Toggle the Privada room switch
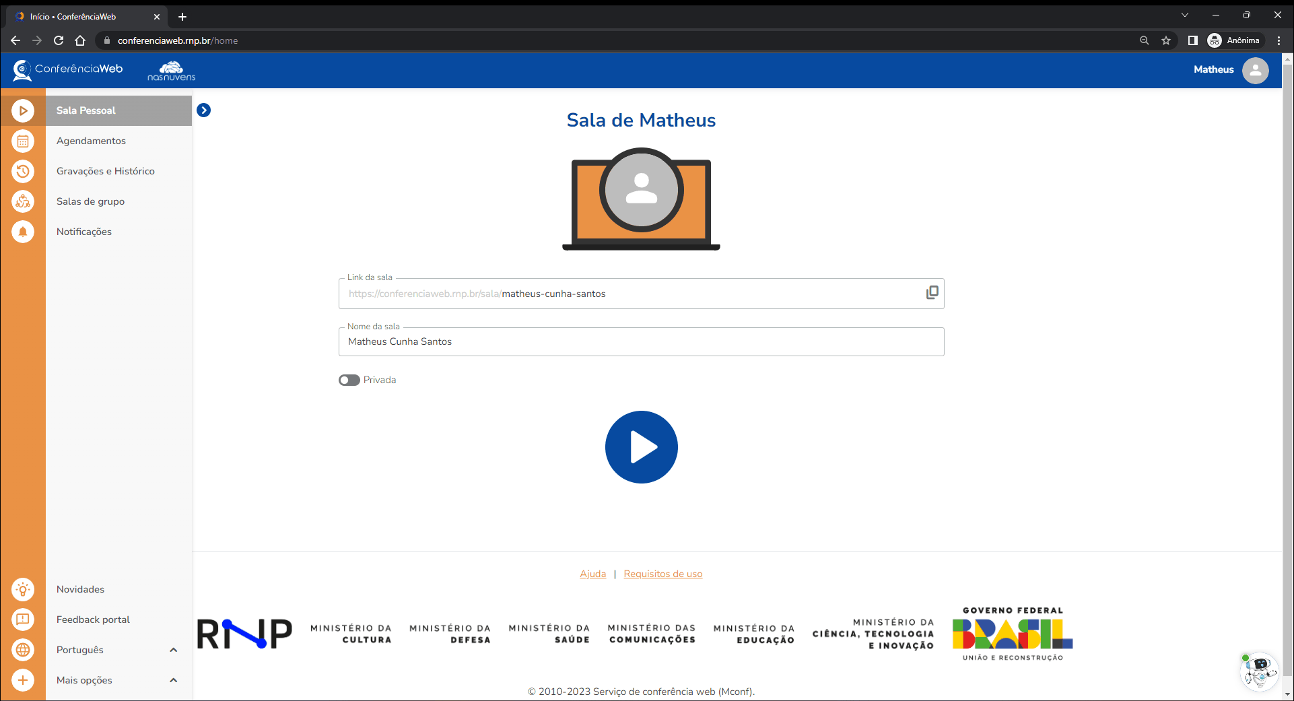 point(349,380)
